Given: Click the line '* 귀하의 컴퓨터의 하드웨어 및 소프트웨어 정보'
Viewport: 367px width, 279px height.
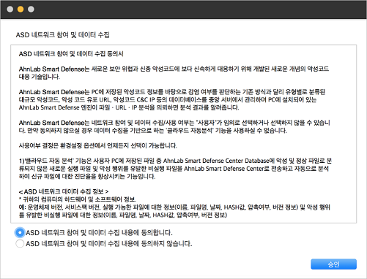Looking at the screenshot, I should [x=78, y=199].
